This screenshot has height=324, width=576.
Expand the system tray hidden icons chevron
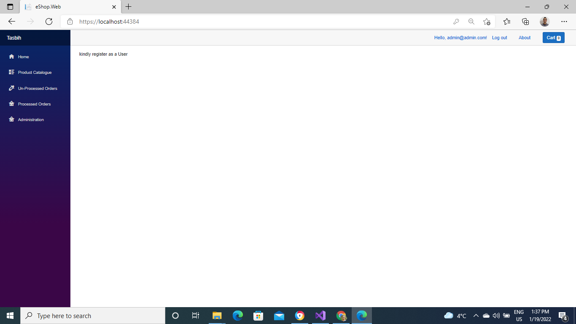pyautogui.click(x=476, y=316)
